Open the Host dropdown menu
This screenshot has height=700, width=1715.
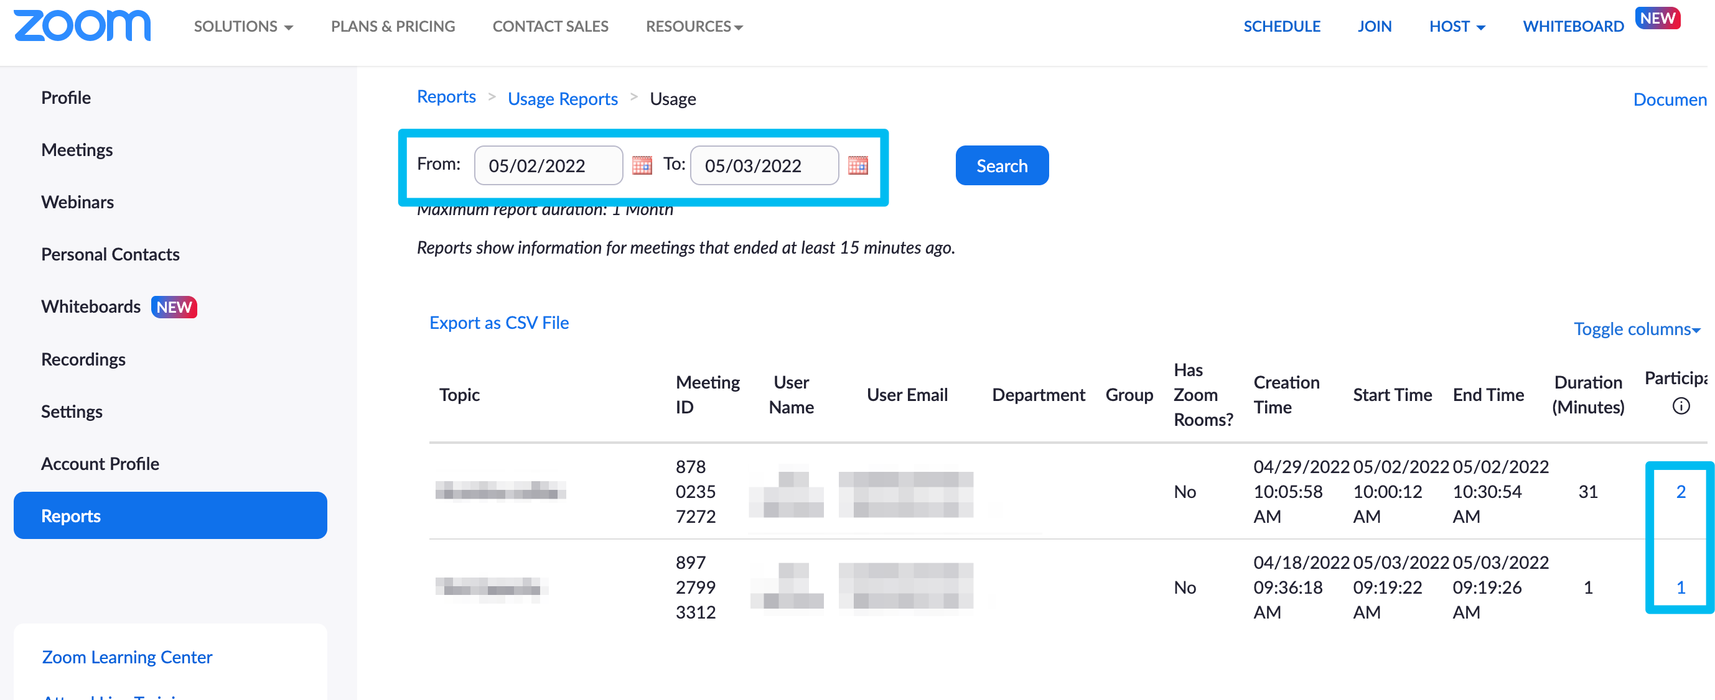(1457, 26)
